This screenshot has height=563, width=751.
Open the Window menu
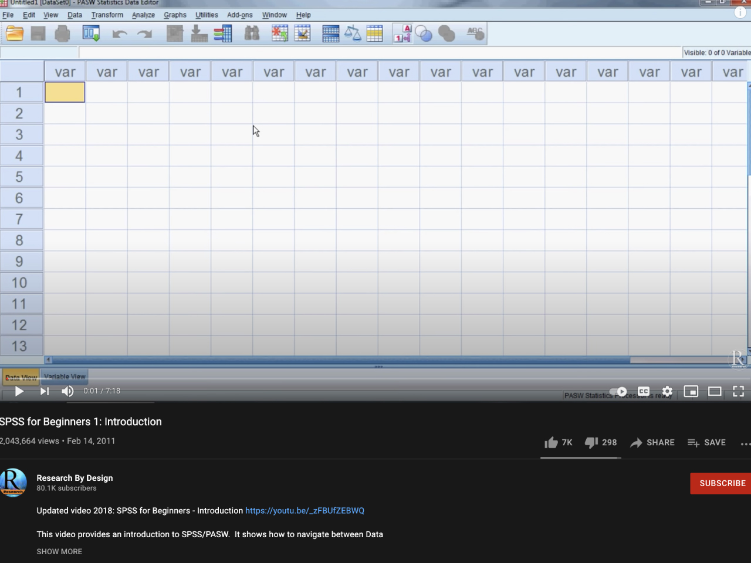pyautogui.click(x=275, y=15)
